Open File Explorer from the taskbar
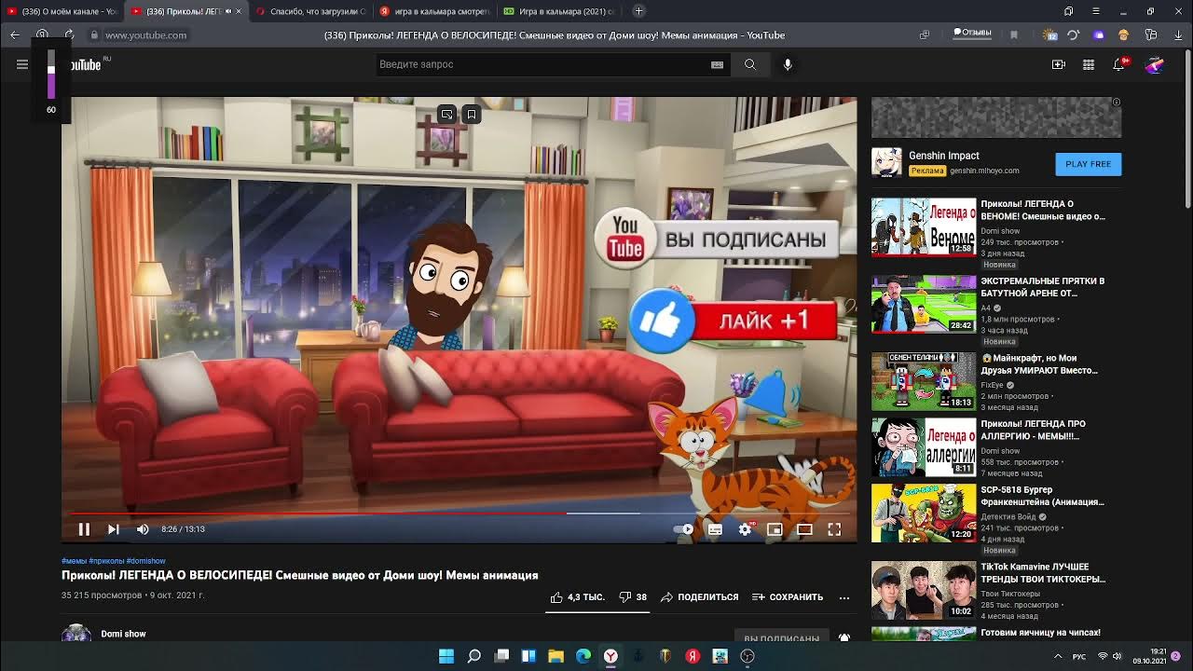Viewport: 1193px width, 671px height. pyautogui.click(x=556, y=656)
